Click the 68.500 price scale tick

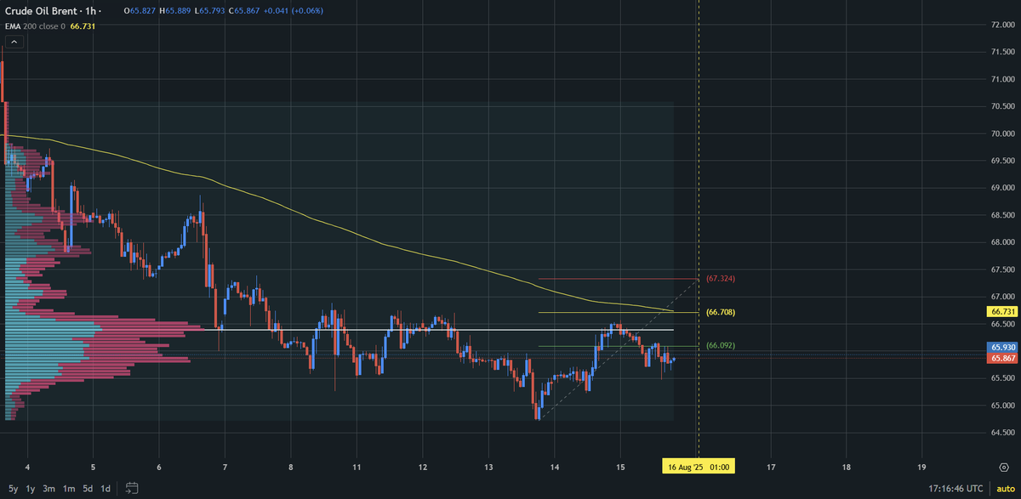[x=1003, y=215]
